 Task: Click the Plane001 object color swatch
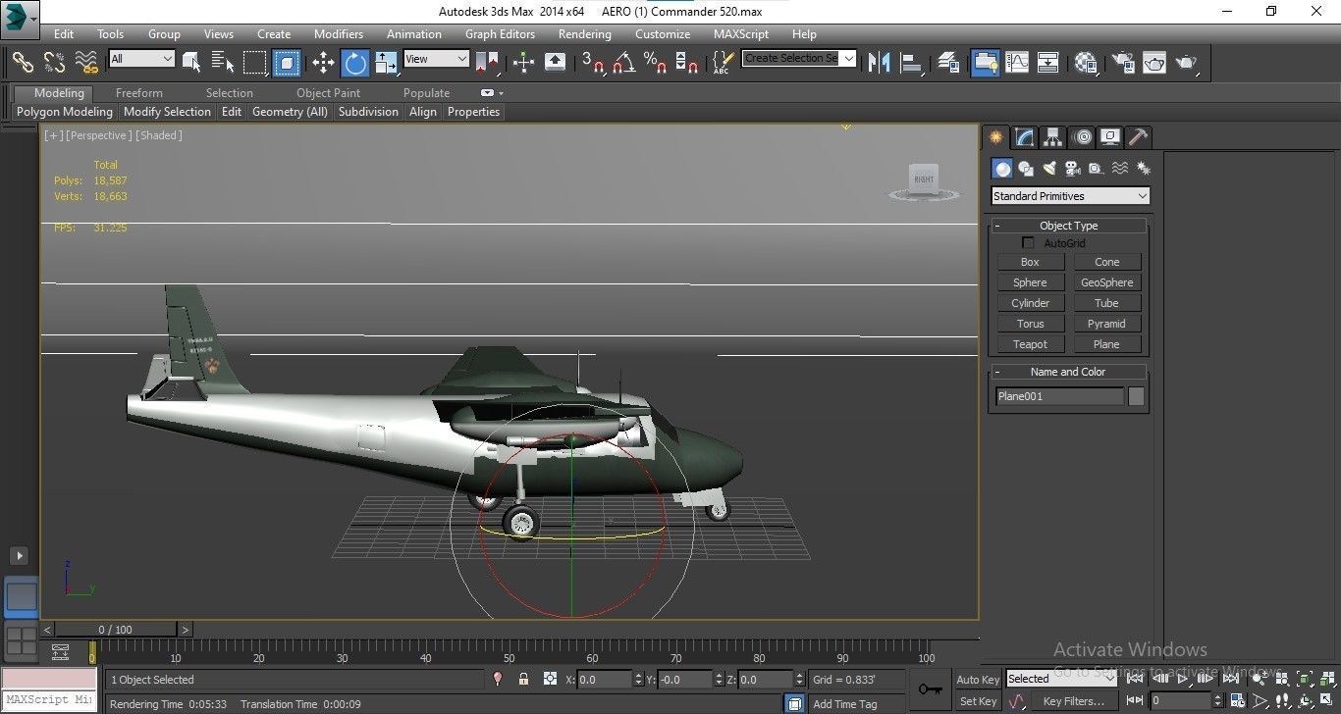click(1136, 396)
